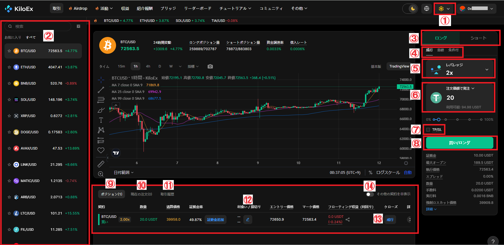Open language globe icon
Screen dimensions: 504x245
[426, 9]
